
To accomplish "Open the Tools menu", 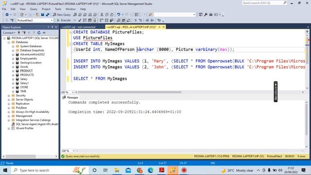I will click(x=58, y=9).
